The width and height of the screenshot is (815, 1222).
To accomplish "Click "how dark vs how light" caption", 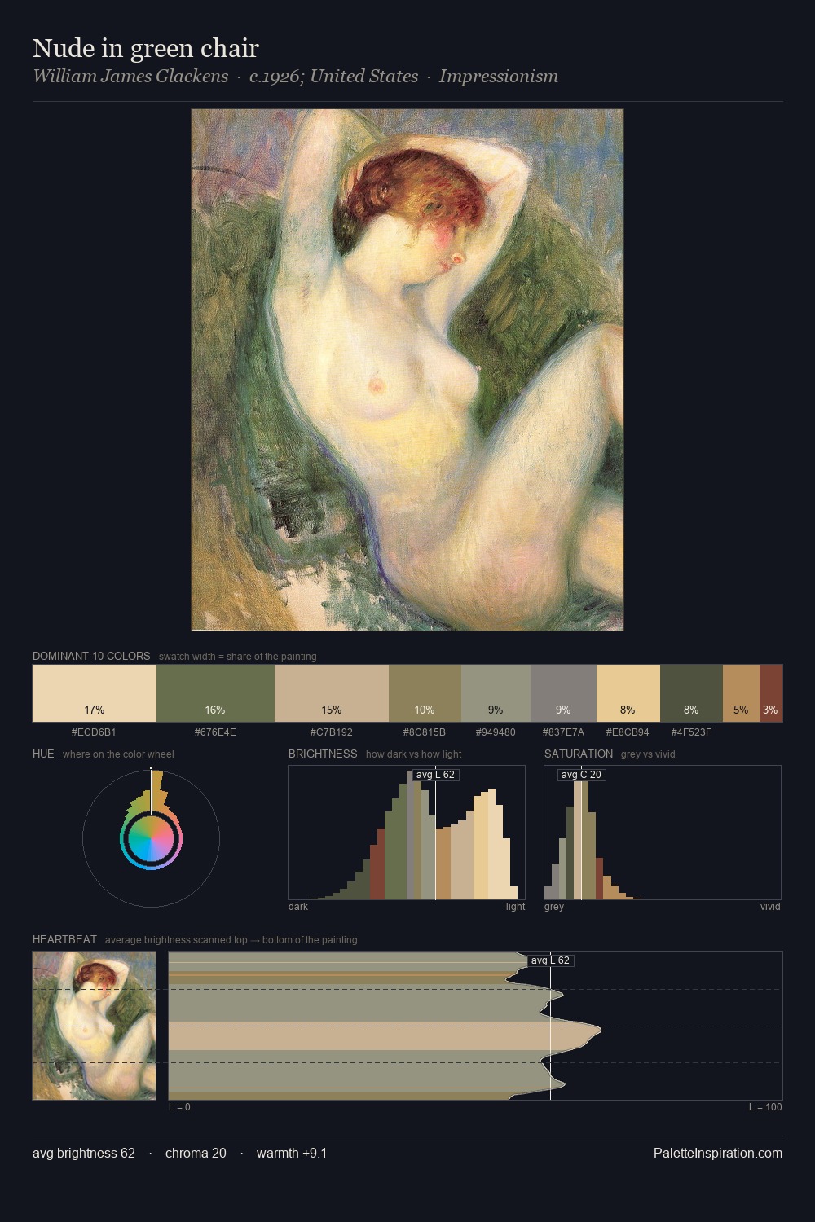I will [414, 754].
